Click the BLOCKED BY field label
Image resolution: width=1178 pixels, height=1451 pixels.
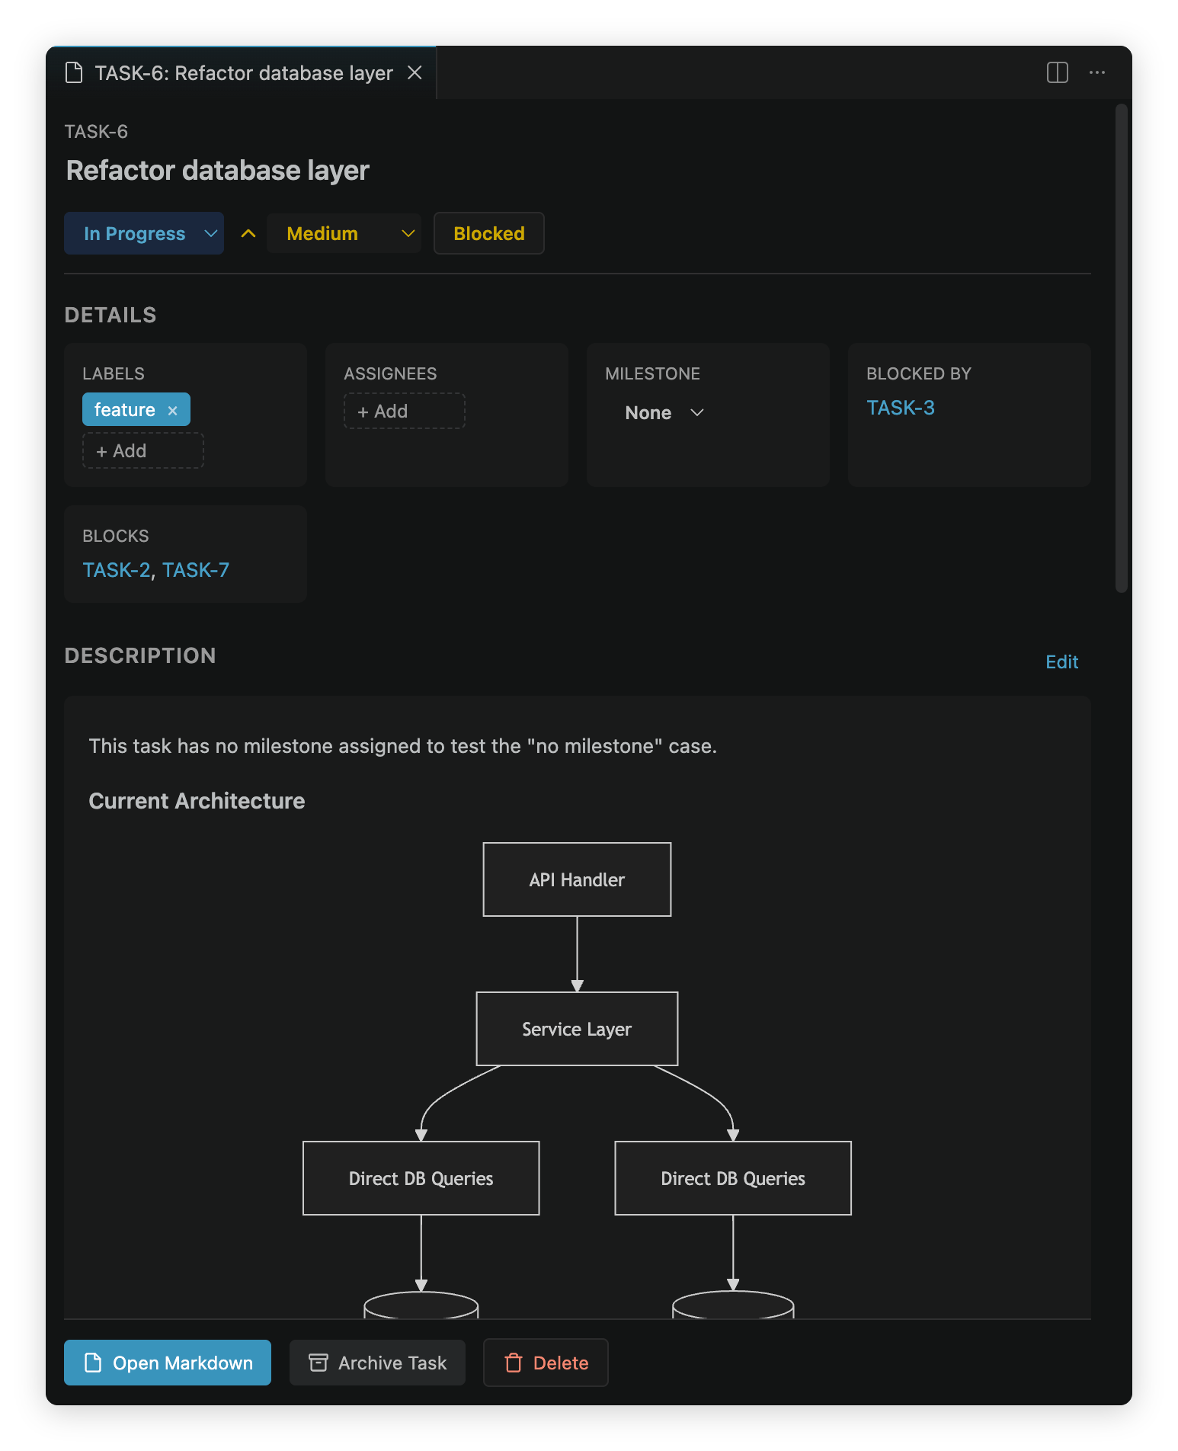[x=918, y=373]
